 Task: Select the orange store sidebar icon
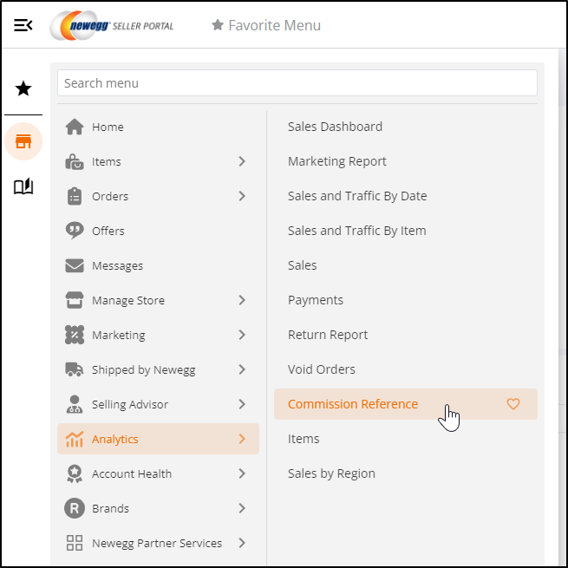(x=23, y=141)
